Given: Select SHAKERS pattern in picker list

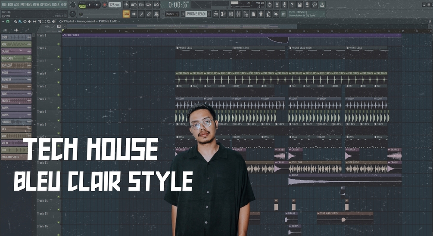Looking at the screenshot, I should [x=16, y=80].
